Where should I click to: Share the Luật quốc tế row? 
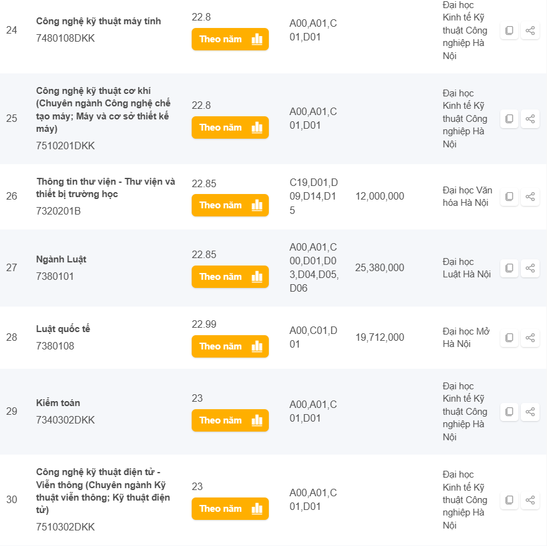coord(530,338)
